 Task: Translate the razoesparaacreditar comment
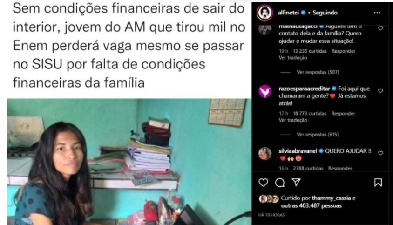click(293, 120)
